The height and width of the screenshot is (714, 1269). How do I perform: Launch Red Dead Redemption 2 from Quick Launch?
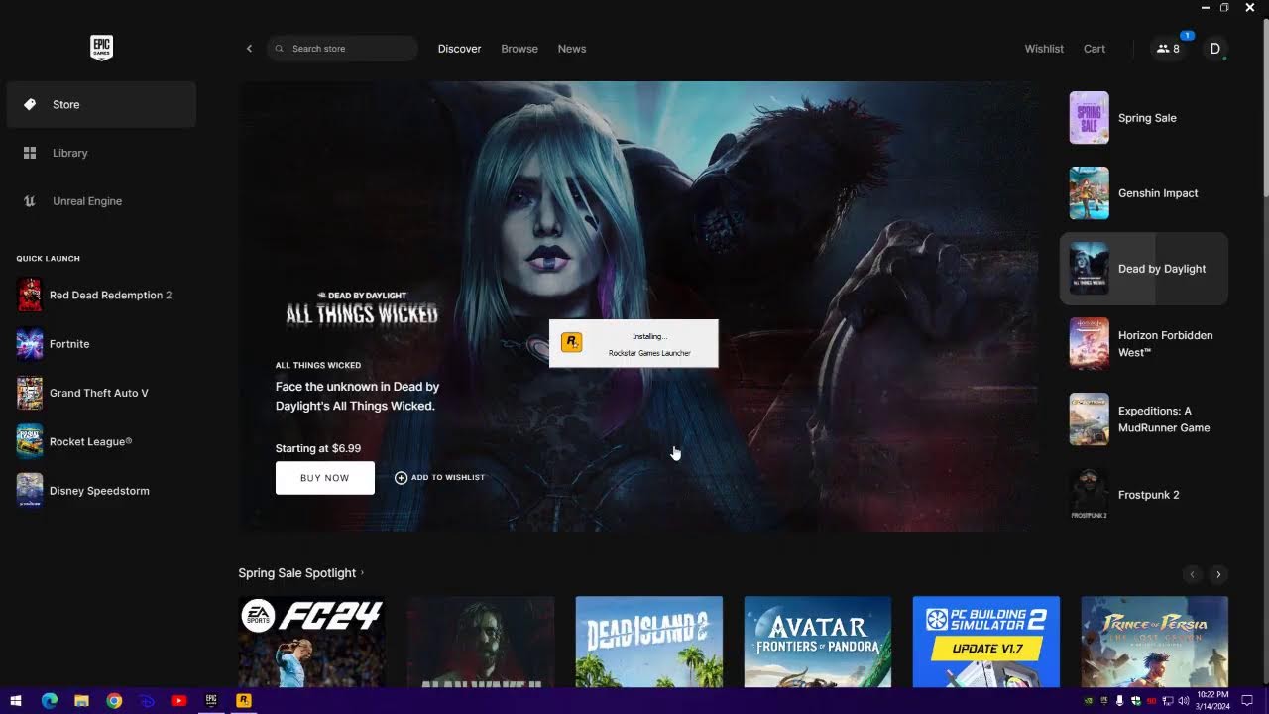tap(101, 295)
